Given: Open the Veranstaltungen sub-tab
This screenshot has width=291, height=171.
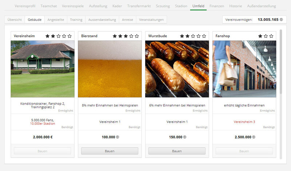Looking at the screenshot, I should tap(151, 20).
